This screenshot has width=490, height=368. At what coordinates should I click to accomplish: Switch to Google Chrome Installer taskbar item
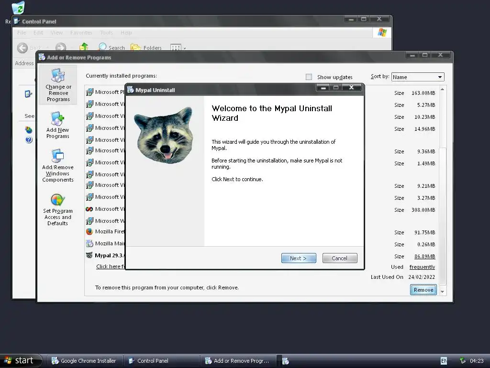click(84, 361)
